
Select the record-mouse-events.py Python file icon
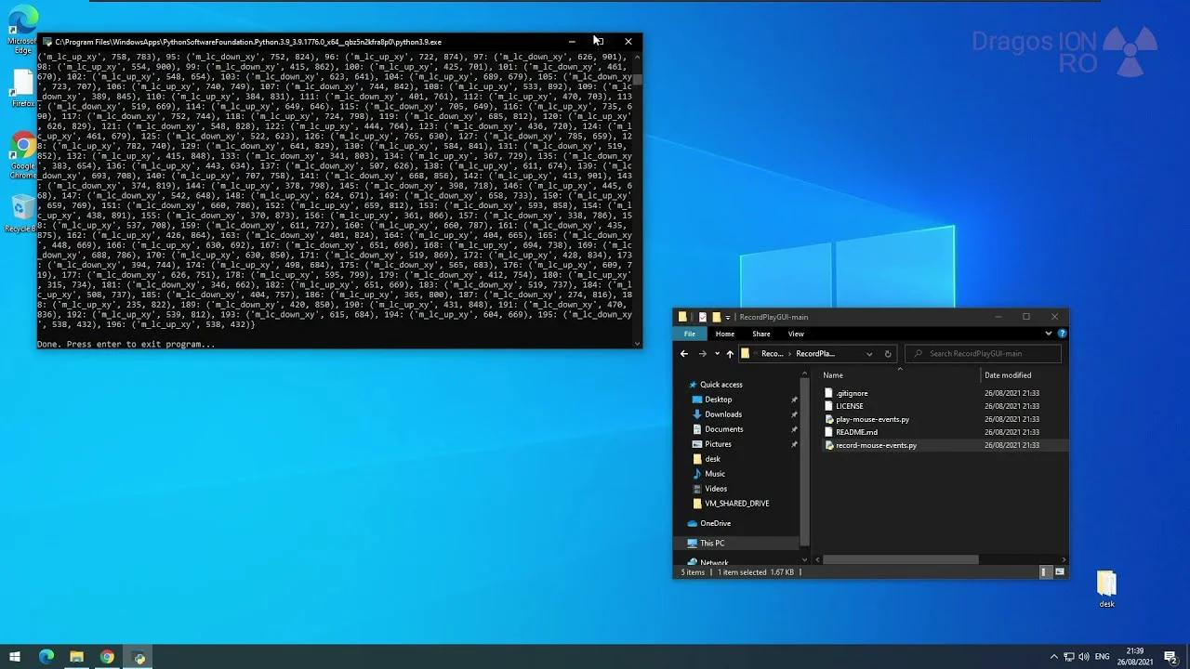tap(829, 445)
